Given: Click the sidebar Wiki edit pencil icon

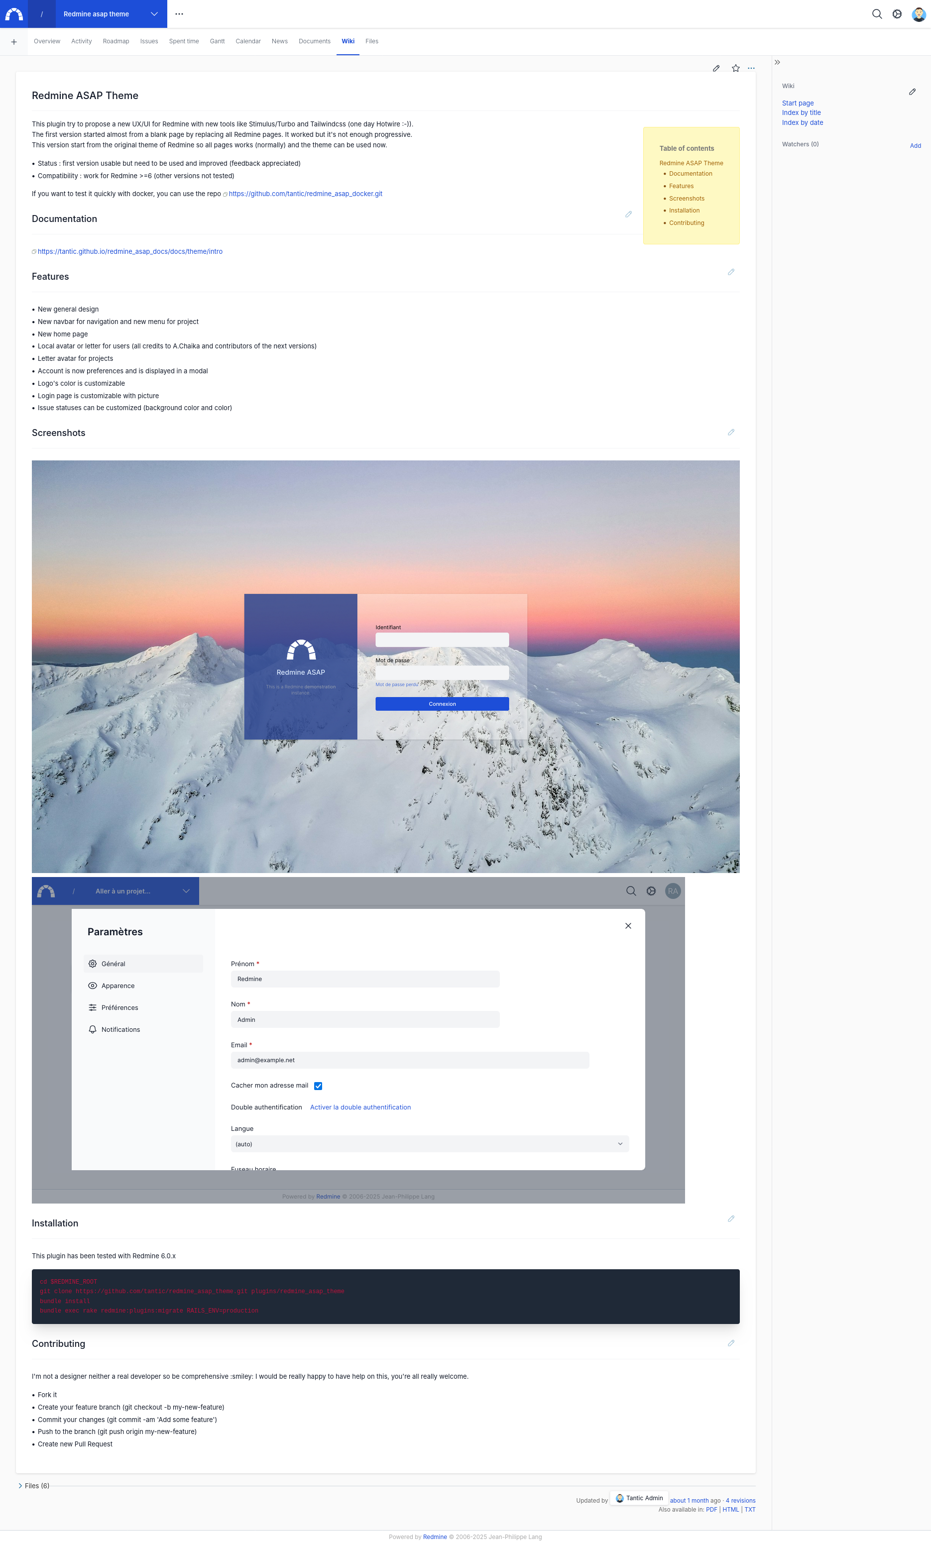Looking at the screenshot, I should click(x=912, y=92).
